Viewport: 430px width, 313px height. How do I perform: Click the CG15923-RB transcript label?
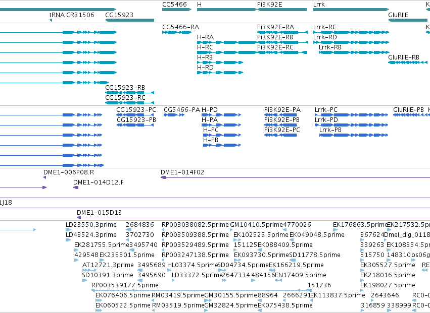click(125, 88)
